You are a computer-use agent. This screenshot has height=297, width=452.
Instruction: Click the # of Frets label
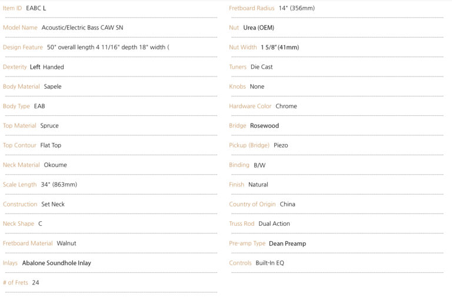click(15, 283)
